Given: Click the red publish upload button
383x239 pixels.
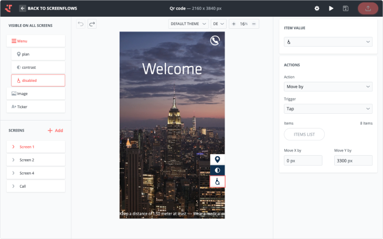Looking at the screenshot, I should pos(367,8).
